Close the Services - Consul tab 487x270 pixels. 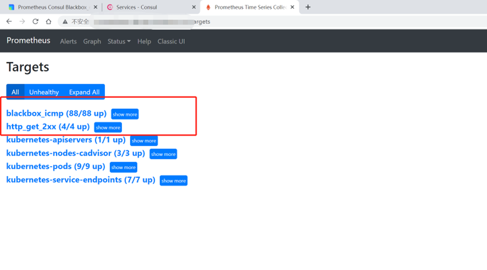coord(193,7)
